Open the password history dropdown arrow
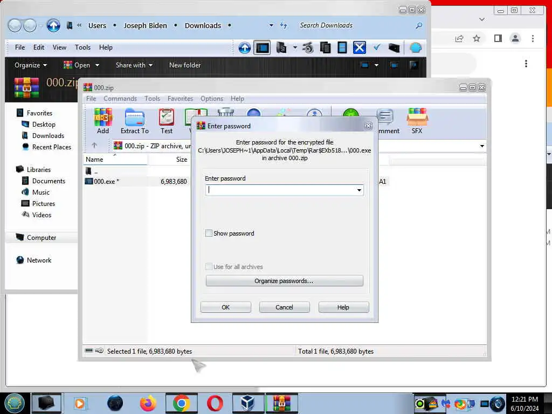Image resolution: width=552 pixels, height=414 pixels. [359, 190]
